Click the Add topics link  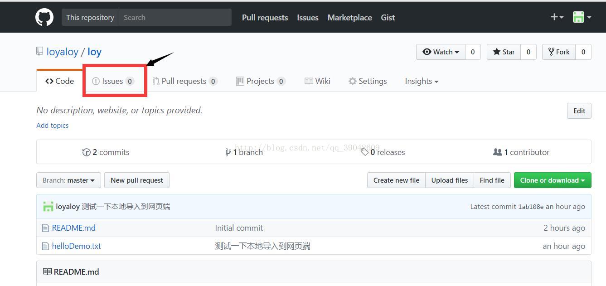[53, 126]
